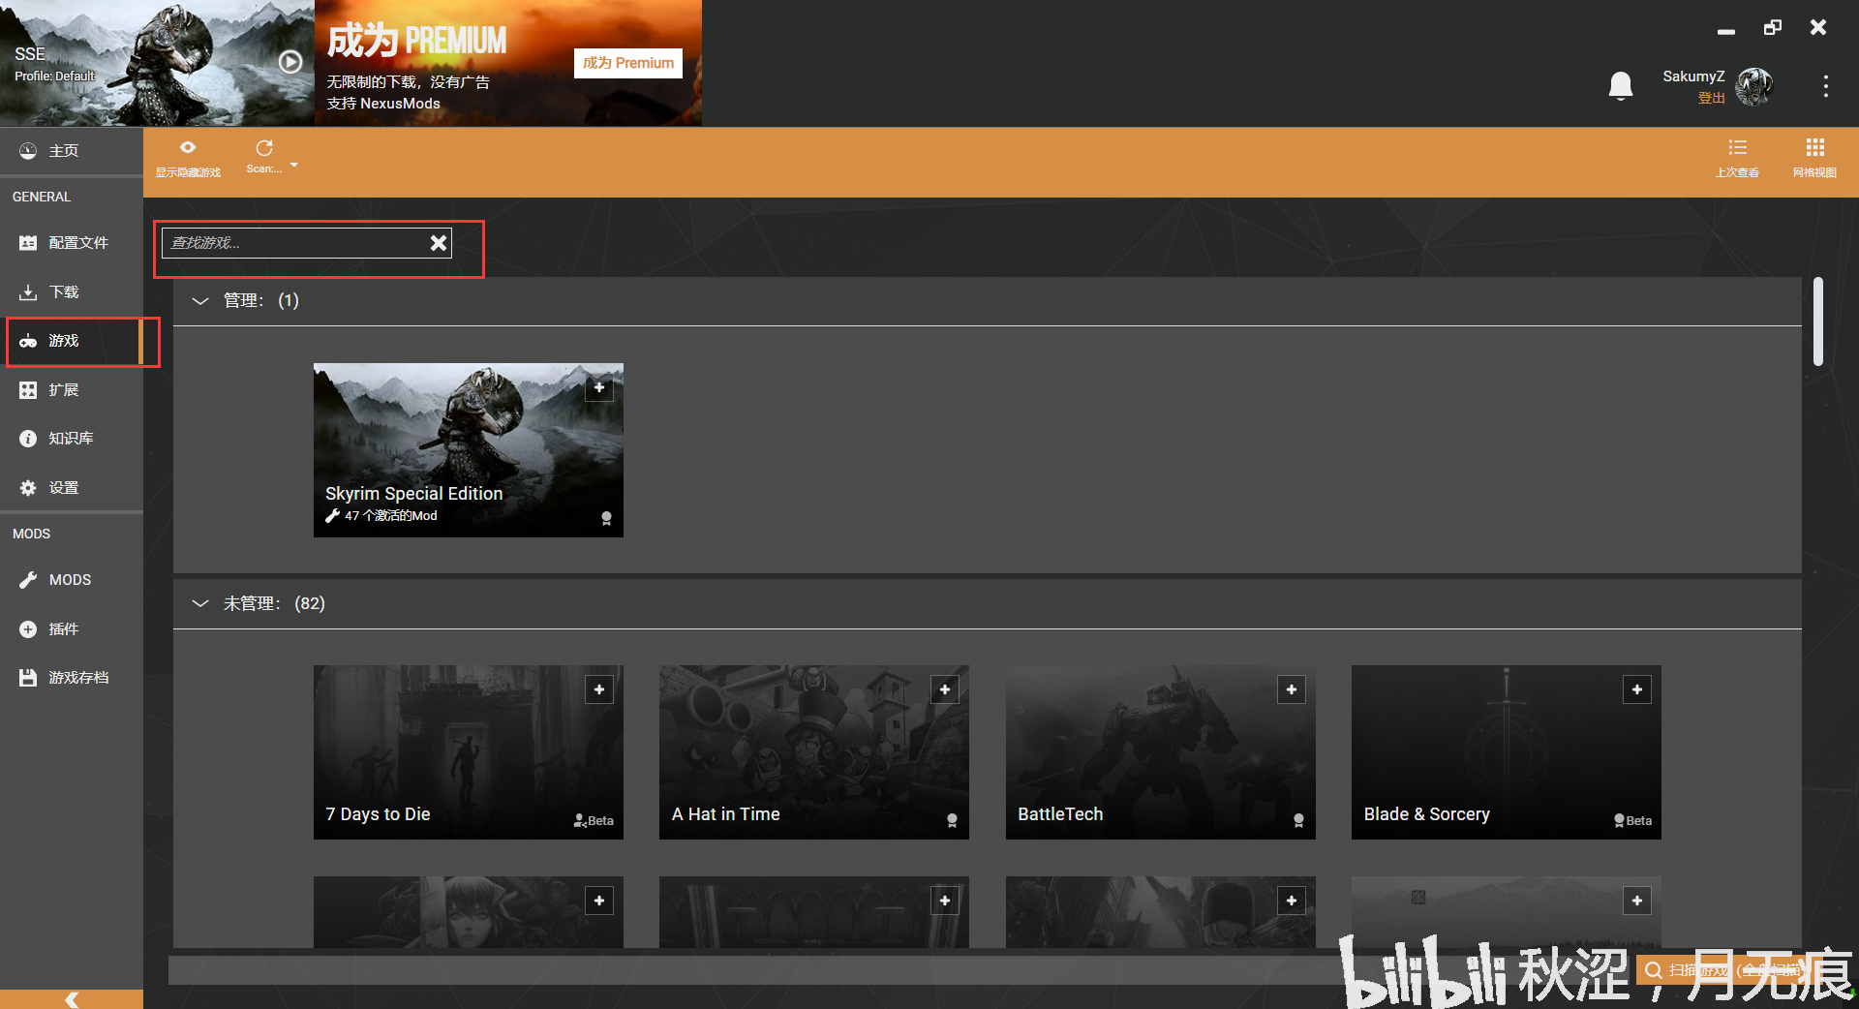Open 游戏存档 save games page
The height and width of the screenshot is (1009, 1859).
tap(72, 677)
